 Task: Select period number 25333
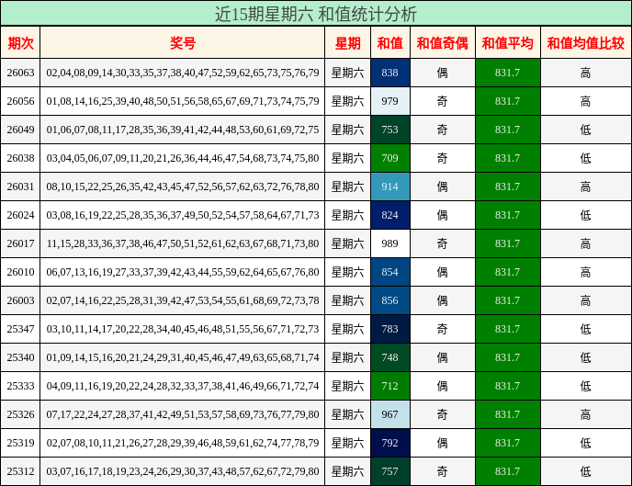(x=20, y=386)
